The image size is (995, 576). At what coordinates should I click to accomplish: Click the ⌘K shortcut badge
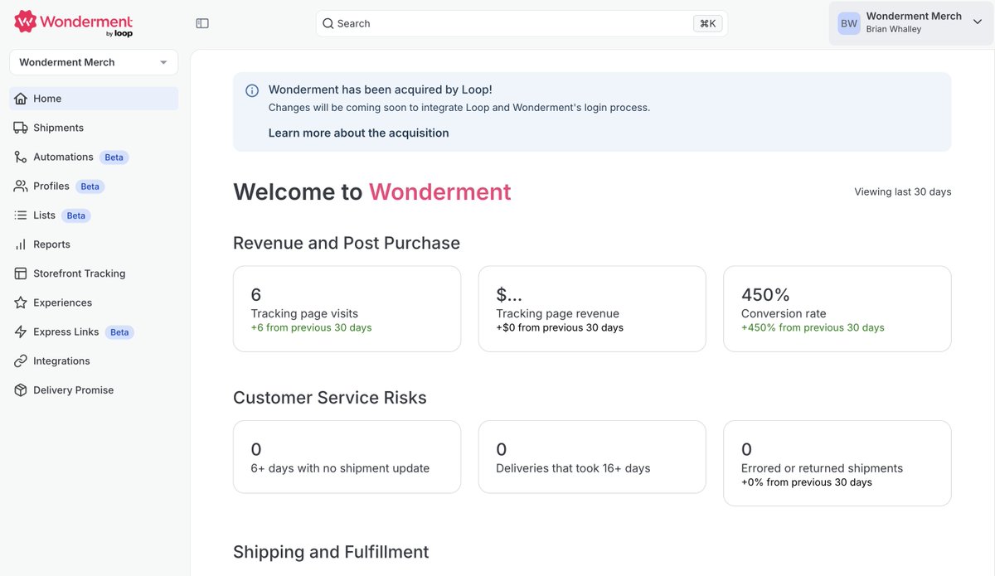[707, 23]
